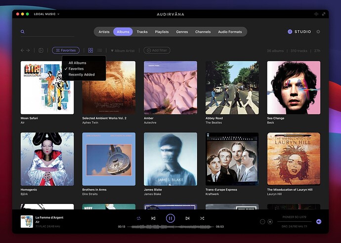This screenshot has height=243, width=341.
Task: Click The Beatles artist name
Action: coord(214,122)
